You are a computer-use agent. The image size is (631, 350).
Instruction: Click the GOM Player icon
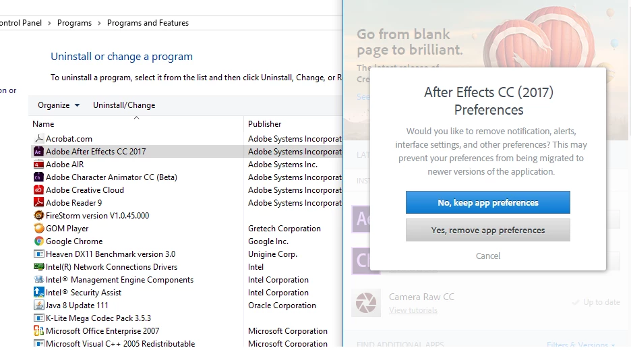tap(38, 229)
